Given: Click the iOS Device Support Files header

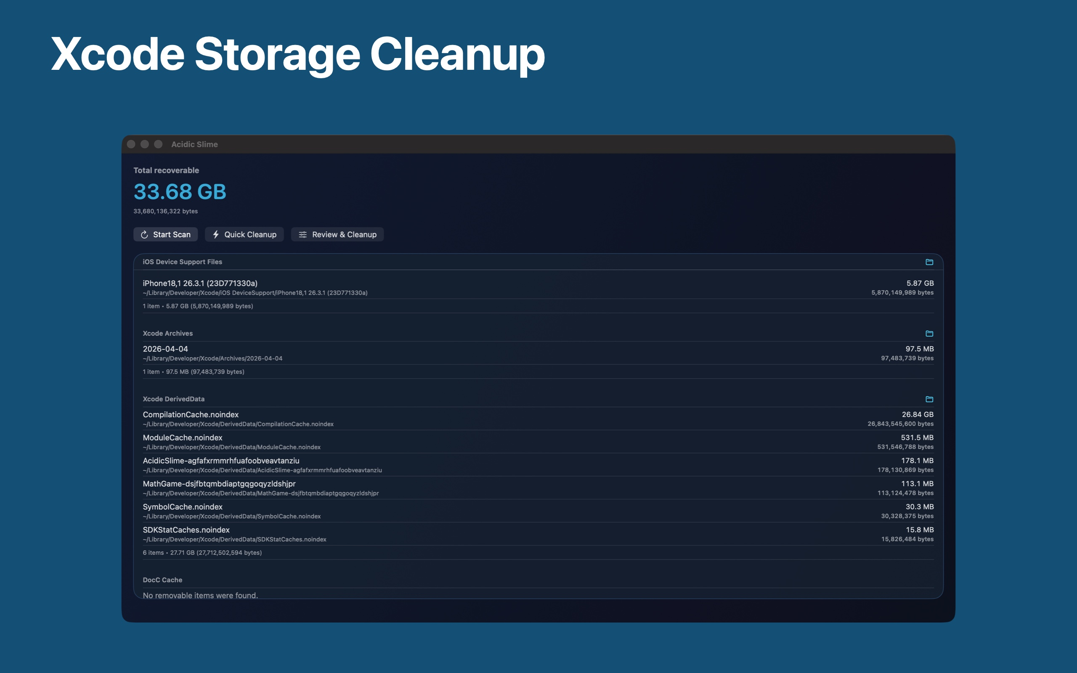Looking at the screenshot, I should click(183, 262).
